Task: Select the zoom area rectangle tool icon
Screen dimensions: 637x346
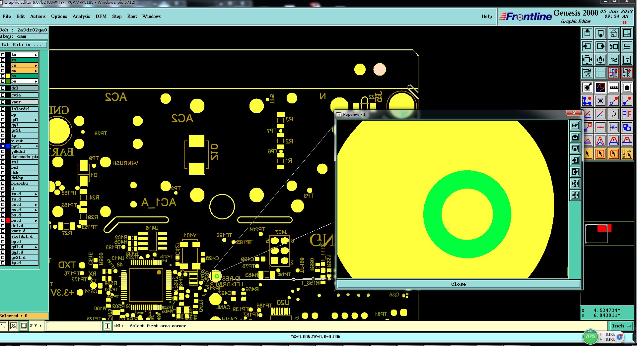Action: click(601, 88)
